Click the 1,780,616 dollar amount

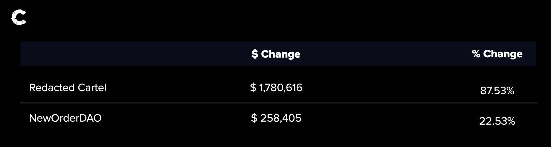(x=281, y=88)
